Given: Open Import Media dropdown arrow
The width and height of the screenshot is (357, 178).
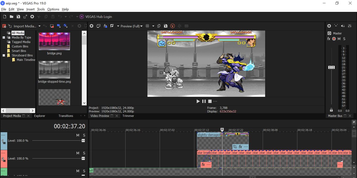Looking at the screenshot, I should 40,26.
